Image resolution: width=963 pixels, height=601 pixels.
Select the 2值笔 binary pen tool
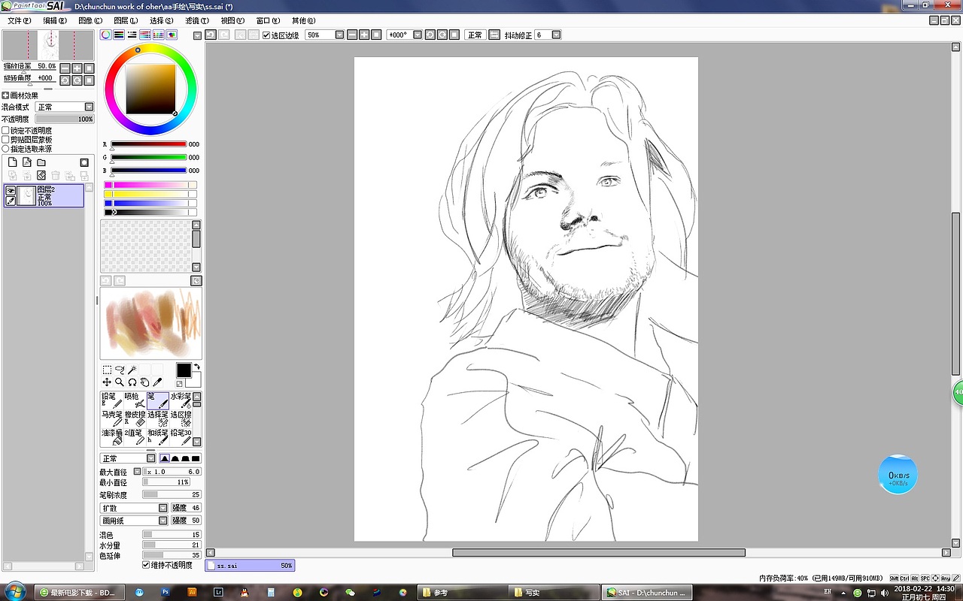coord(135,437)
